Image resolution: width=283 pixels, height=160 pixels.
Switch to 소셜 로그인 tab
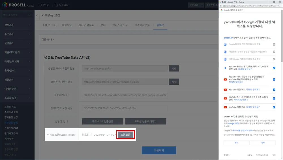tap(49, 25)
